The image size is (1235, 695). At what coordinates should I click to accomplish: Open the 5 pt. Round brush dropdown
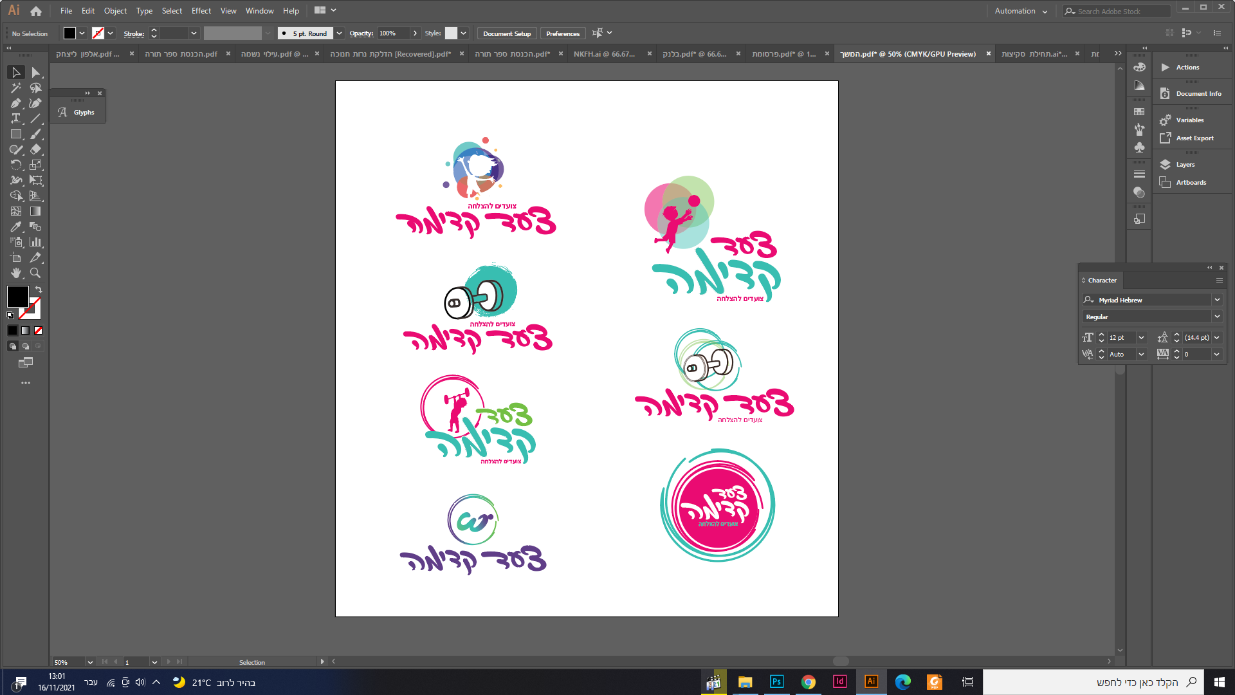coord(339,33)
